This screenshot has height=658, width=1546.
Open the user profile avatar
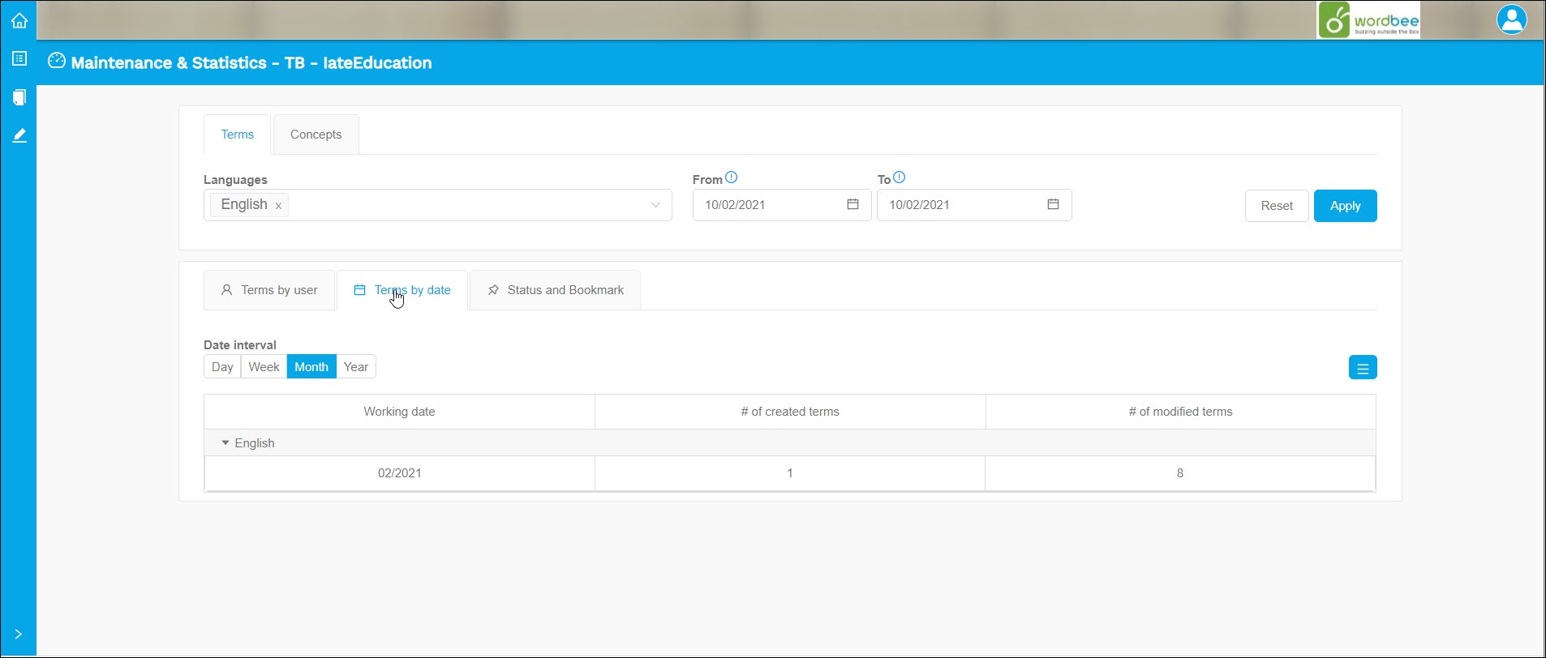coord(1511,19)
